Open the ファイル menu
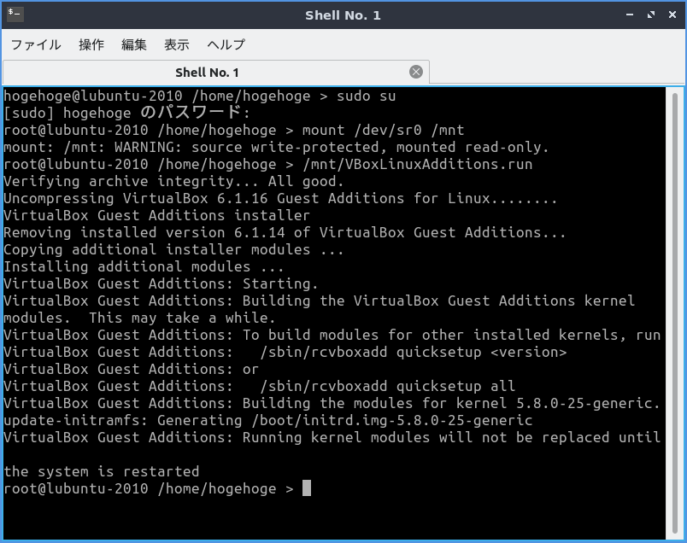 click(36, 44)
